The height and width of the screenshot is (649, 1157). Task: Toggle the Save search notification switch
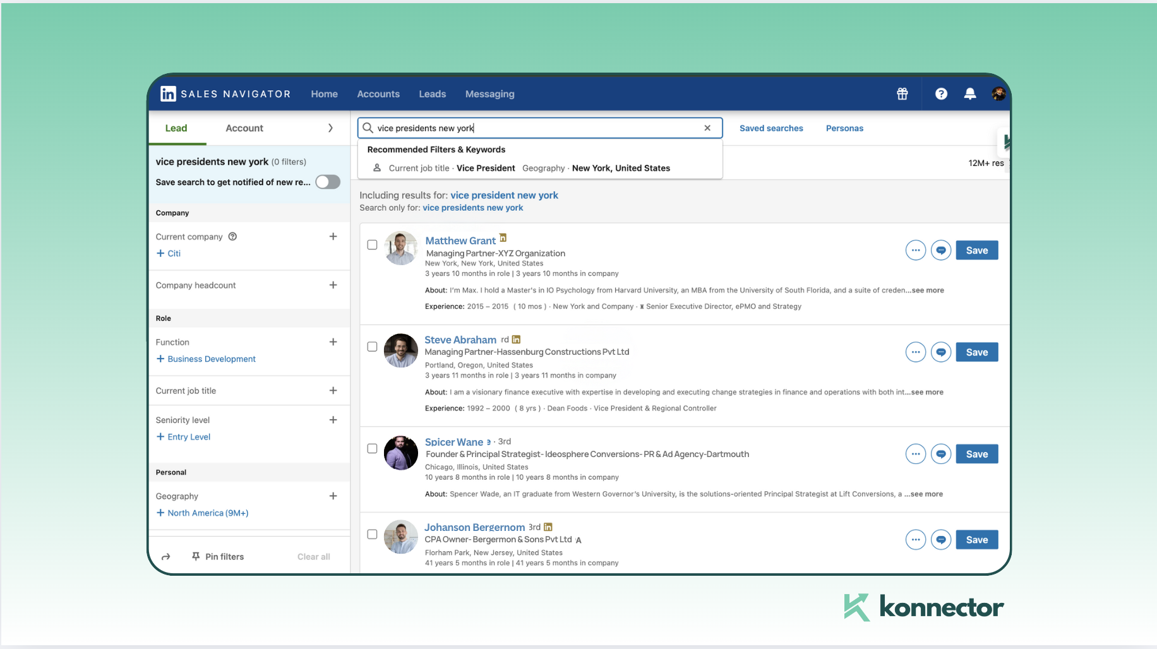(x=328, y=182)
